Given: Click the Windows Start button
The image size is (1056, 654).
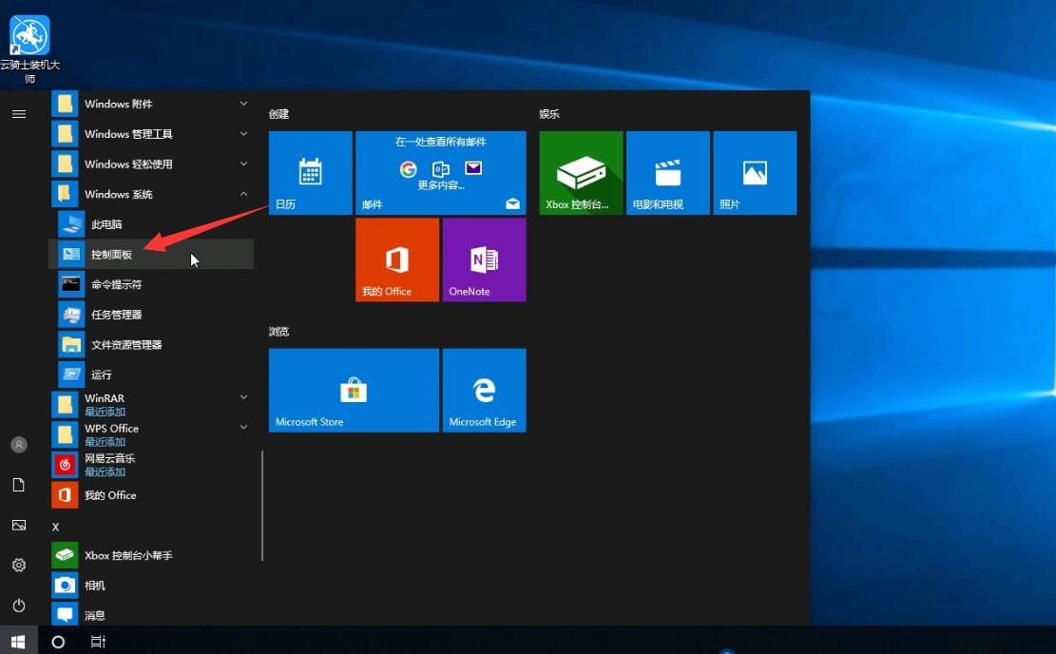Looking at the screenshot, I should click(18, 642).
